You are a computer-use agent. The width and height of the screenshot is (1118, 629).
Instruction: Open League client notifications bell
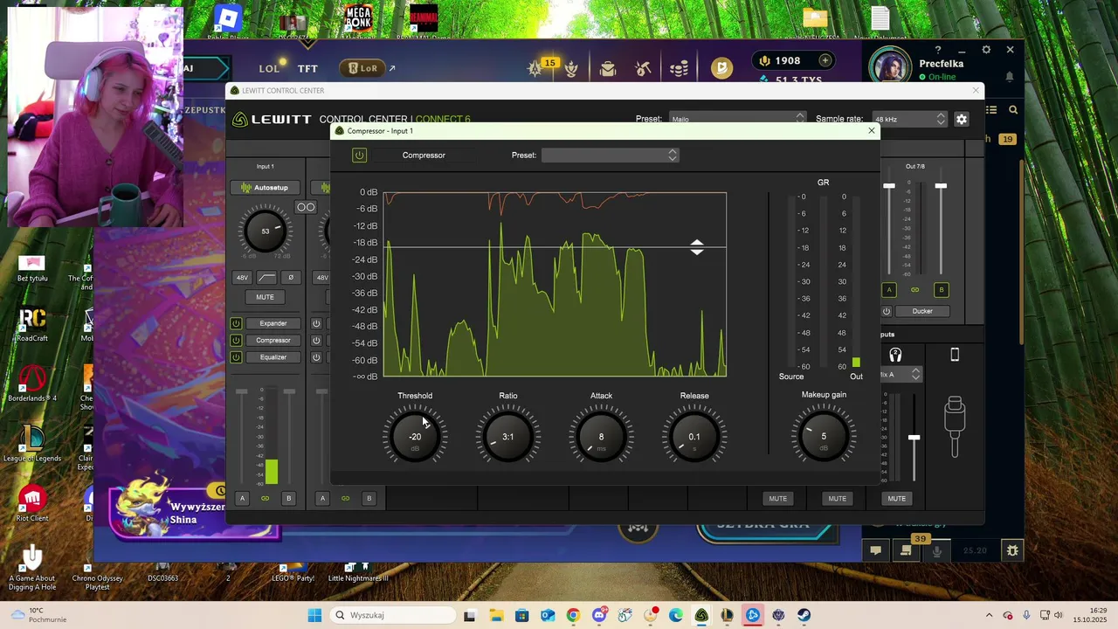tap(1010, 77)
